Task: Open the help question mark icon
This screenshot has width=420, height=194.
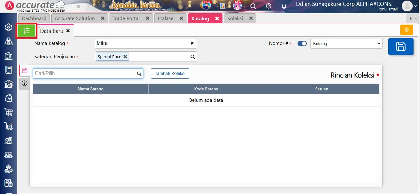Action: [x=268, y=6]
